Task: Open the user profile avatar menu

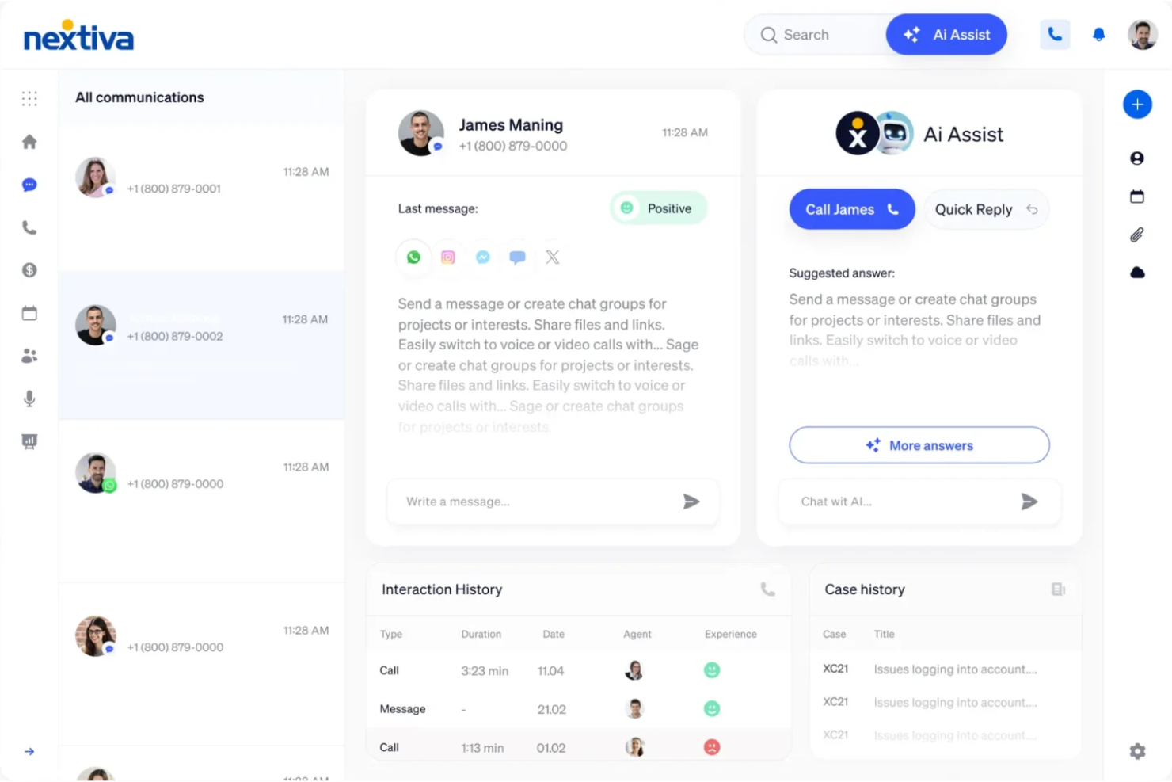Action: point(1143,34)
